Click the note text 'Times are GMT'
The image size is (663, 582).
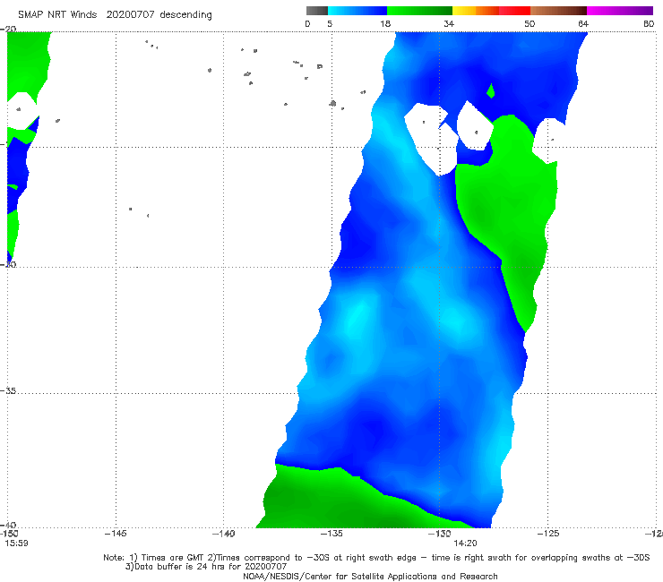click(172, 558)
